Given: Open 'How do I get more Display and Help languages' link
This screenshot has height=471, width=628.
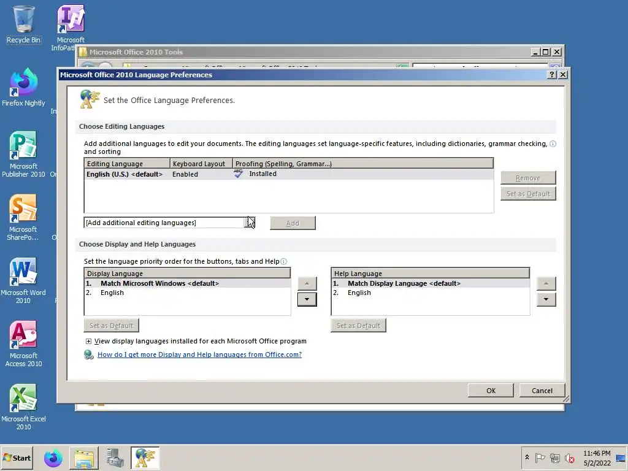Looking at the screenshot, I should (199, 354).
